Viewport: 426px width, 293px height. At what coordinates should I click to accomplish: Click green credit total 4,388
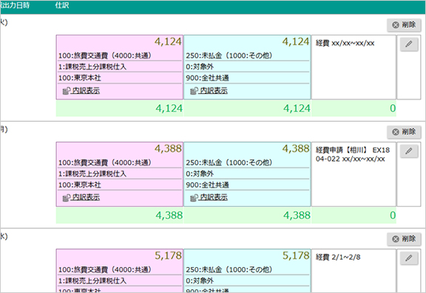(x=297, y=216)
